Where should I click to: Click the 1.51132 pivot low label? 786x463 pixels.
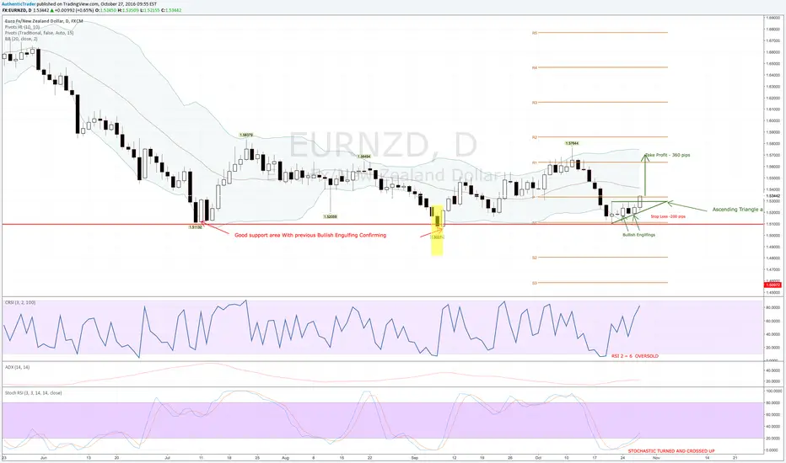(x=196, y=226)
